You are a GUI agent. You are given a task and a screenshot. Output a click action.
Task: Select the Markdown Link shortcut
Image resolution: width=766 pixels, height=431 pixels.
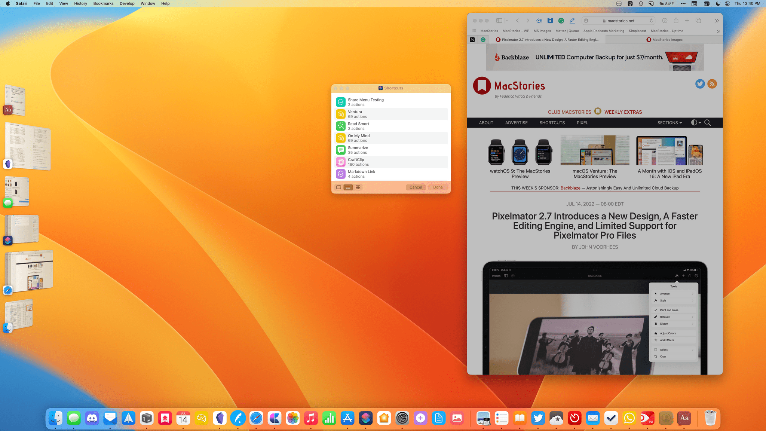coord(392,174)
